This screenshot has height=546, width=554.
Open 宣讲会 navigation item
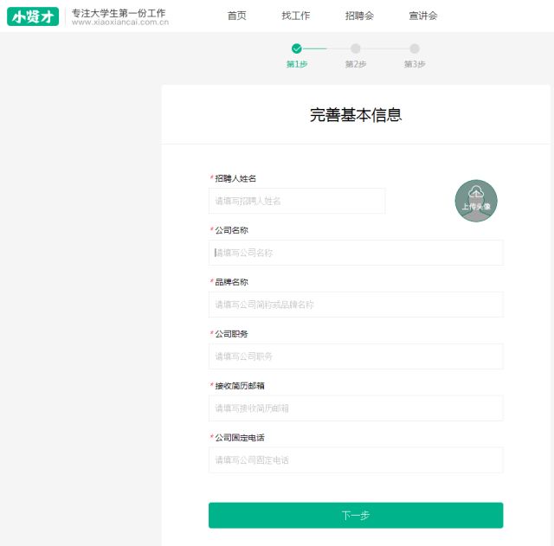tap(423, 16)
